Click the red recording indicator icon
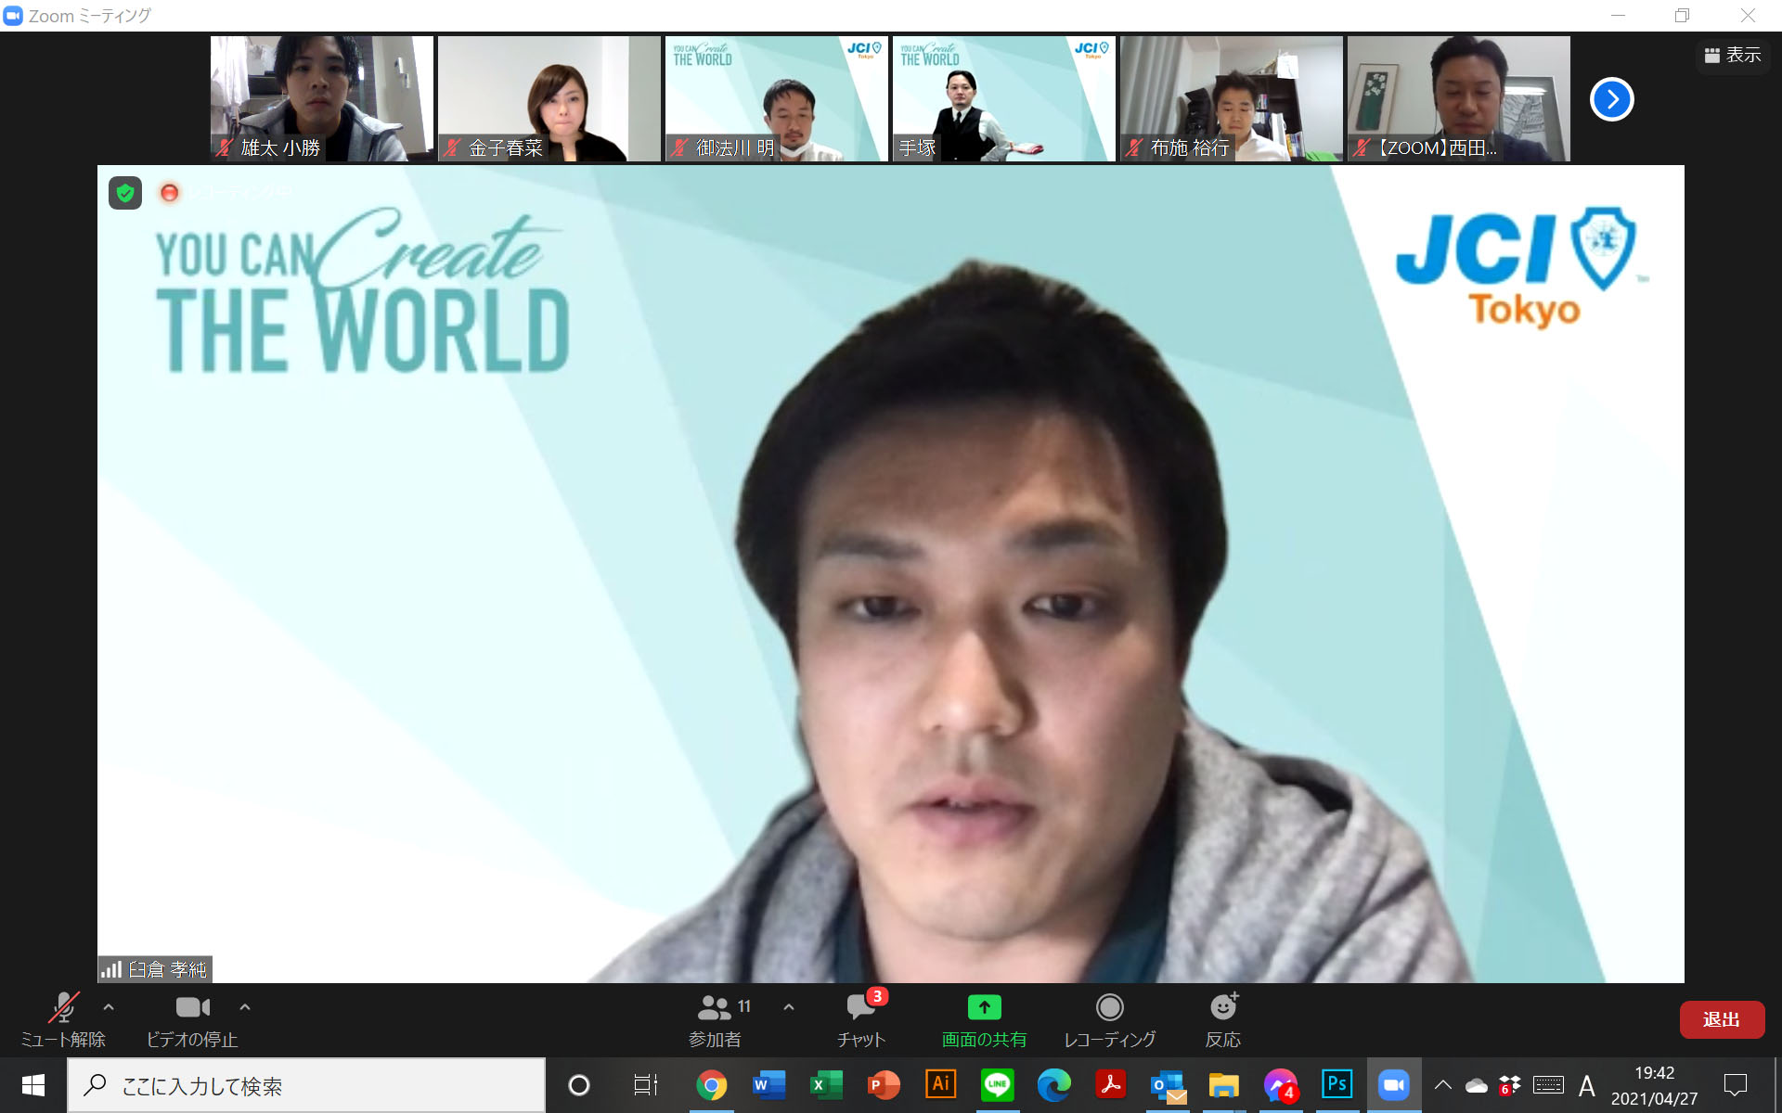Image resolution: width=1782 pixels, height=1113 pixels. [x=169, y=193]
